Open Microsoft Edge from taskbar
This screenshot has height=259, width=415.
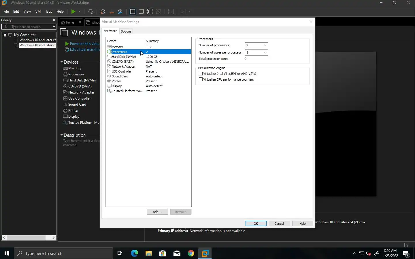pos(134,253)
